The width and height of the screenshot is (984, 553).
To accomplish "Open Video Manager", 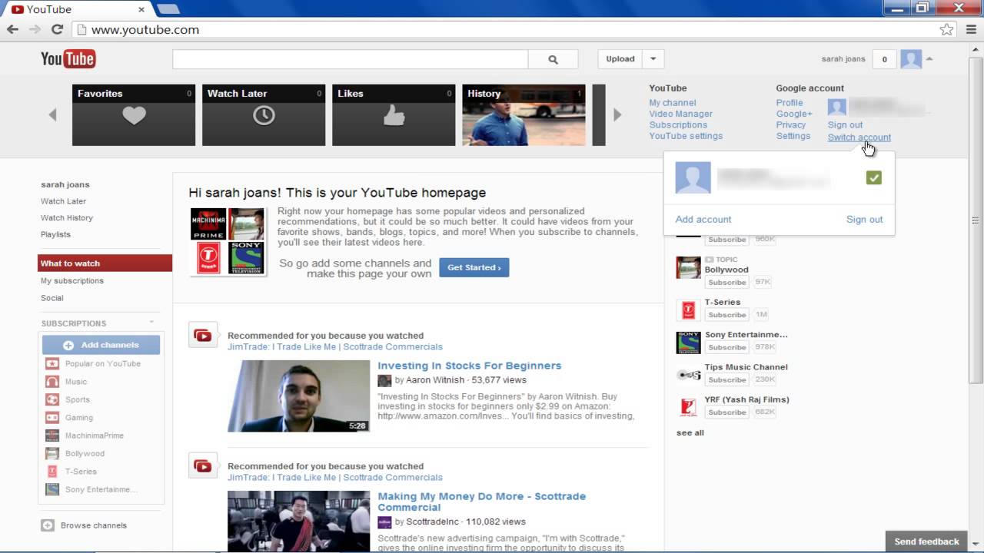I will click(x=680, y=114).
